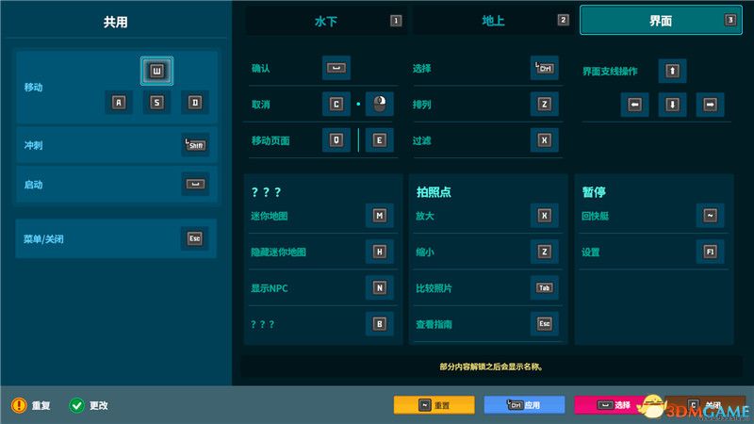Image resolution: width=754 pixels, height=424 pixels.
Task: Switch to the 水下 tab
Action: click(326, 21)
